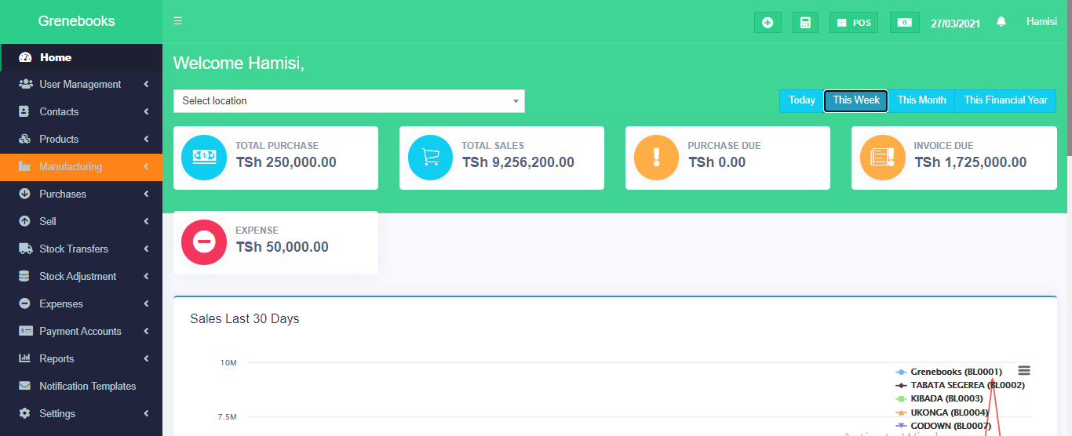Open notifications bell icon
1072x436 pixels.
[x=1001, y=22]
